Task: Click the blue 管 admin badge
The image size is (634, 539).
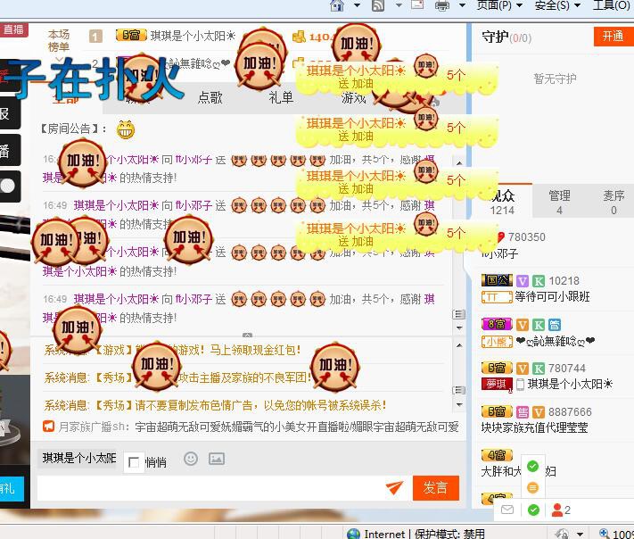Action: click(x=555, y=325)
